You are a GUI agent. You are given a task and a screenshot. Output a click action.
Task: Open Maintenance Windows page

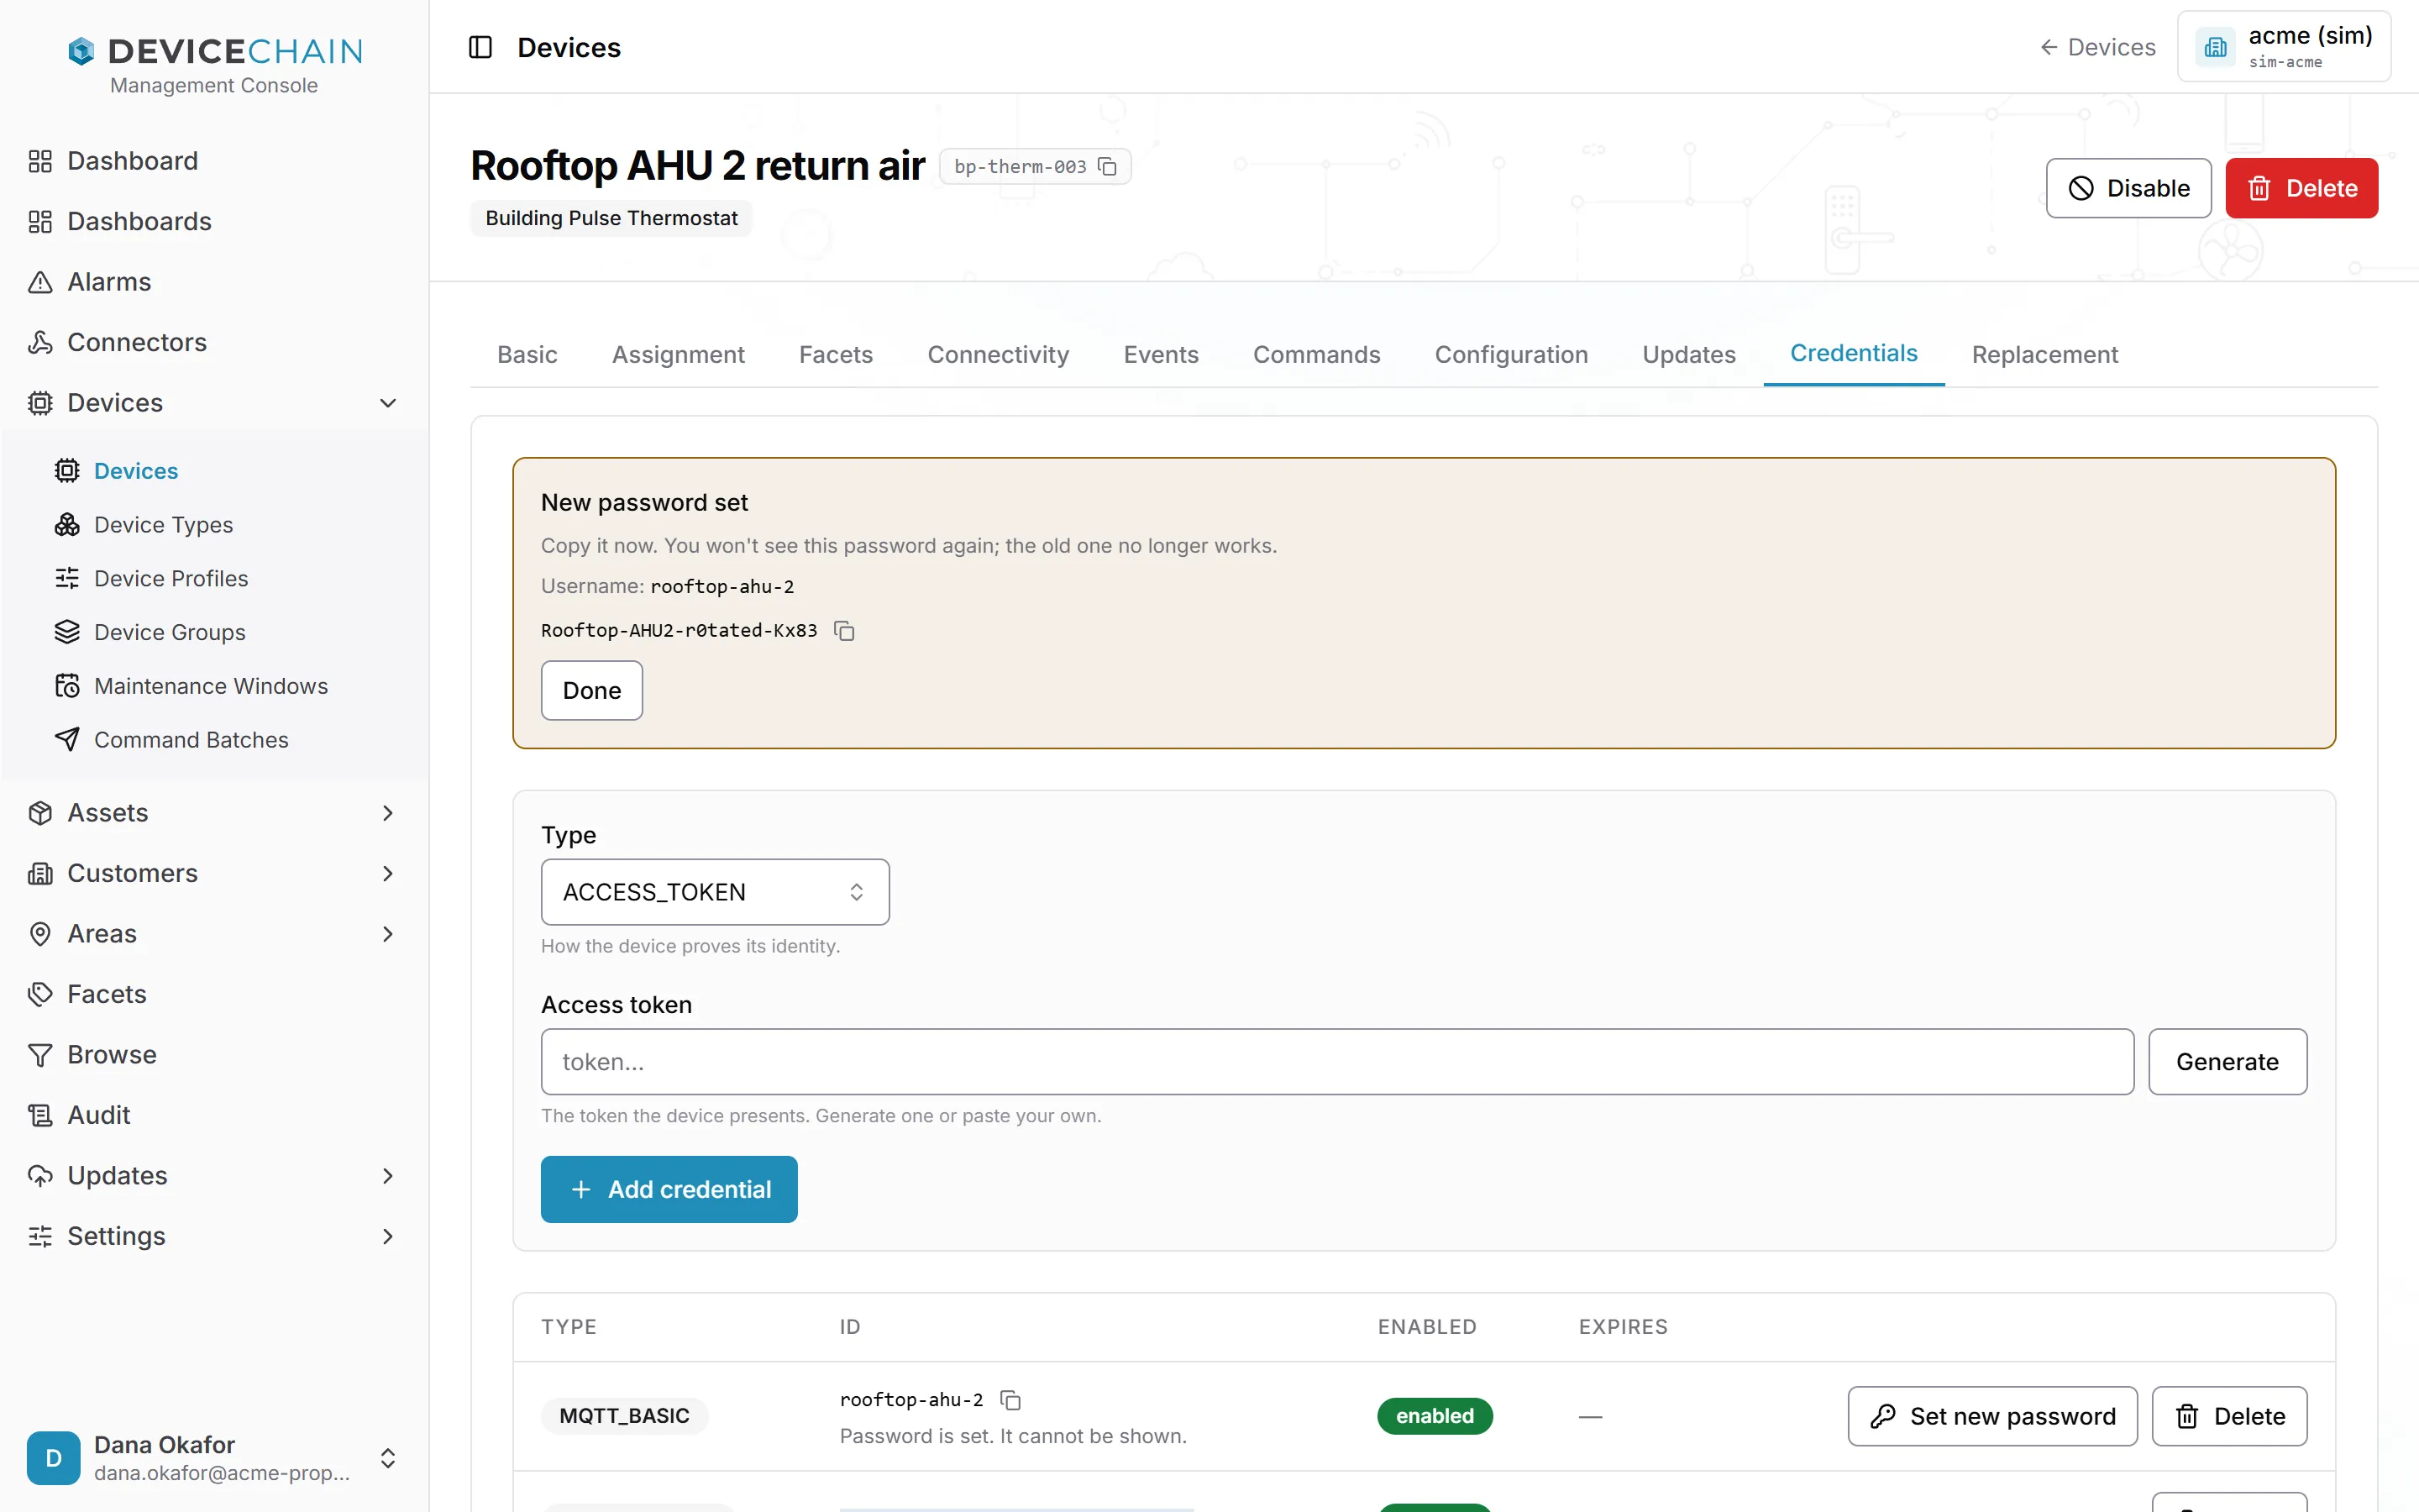pos(211,686)
